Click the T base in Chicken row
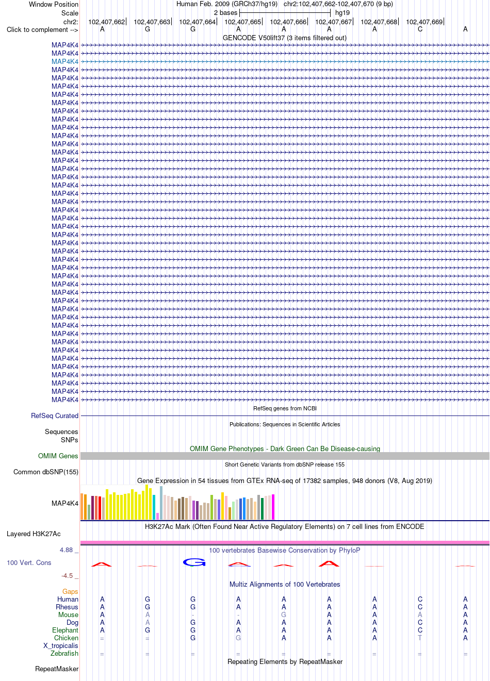This screenshot has width=490, height=681. pyautogui.click(x=420, y=638)
